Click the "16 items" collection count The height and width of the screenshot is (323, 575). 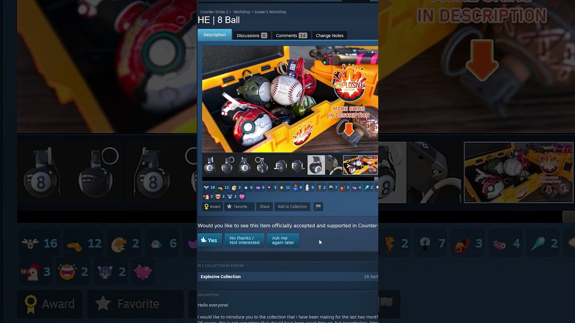click(371, 277)
